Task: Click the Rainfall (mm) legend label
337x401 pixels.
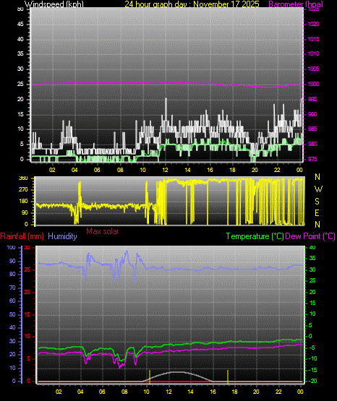Action: [22, 236]
